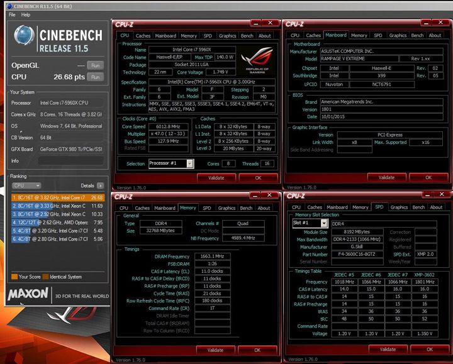Expand the Processor #1 selection dropdown
453x364 pixels.
point(190,163)
